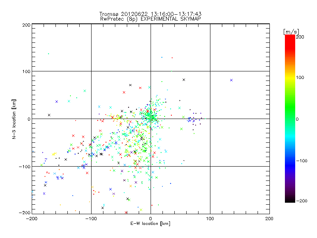Click the '100' tick label on the N-S axis
The height and width of the screenshot is (238, 317).
coord(26,71)
